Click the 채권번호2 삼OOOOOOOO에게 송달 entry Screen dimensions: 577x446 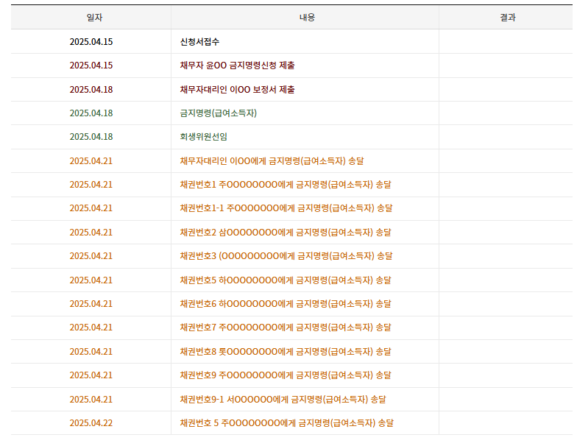coord(286,233)
